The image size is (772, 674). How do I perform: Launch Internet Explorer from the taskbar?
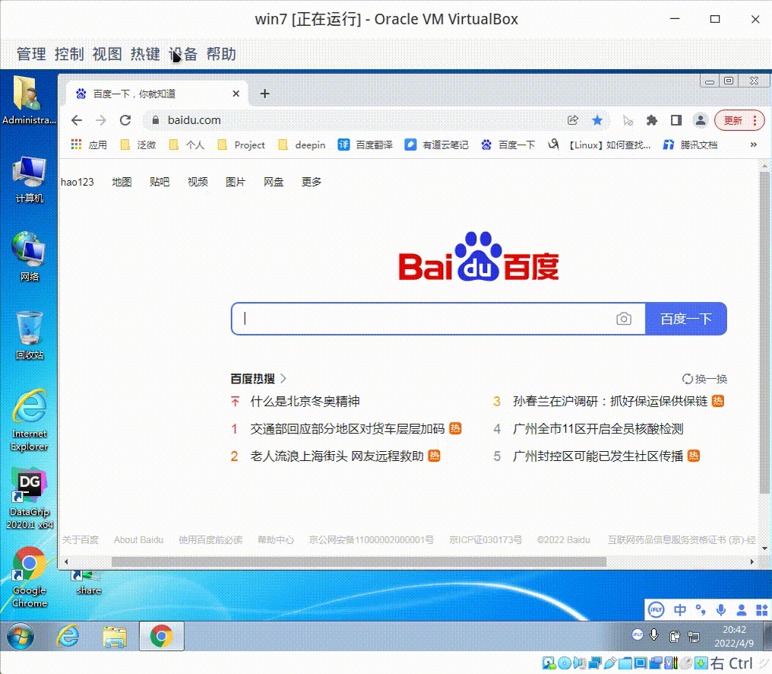click(67, 637)
